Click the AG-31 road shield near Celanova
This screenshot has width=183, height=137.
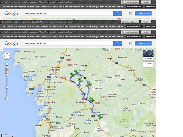tap(88, 120)
